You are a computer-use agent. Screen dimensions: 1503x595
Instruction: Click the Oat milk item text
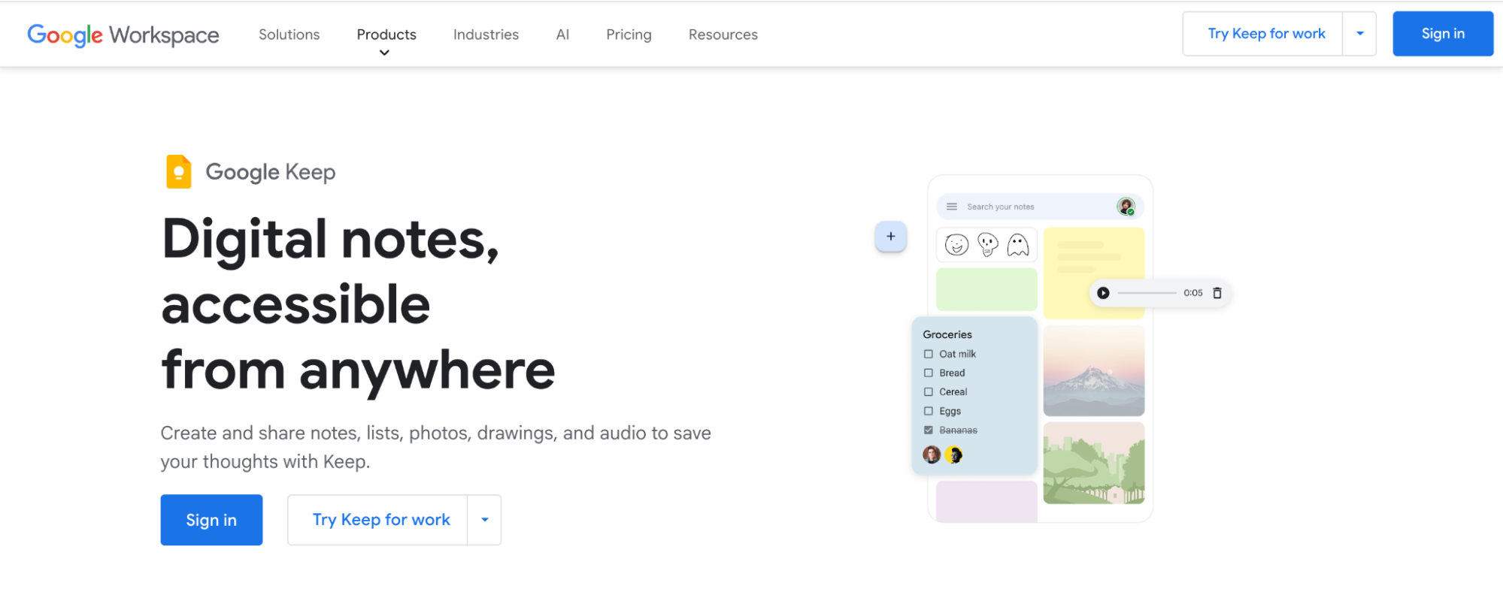(957, 354)
